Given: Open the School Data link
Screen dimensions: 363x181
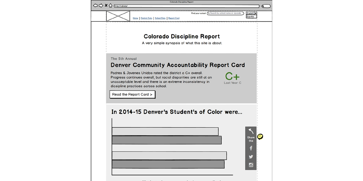Looking at the screenshot, I should point(160,18).
